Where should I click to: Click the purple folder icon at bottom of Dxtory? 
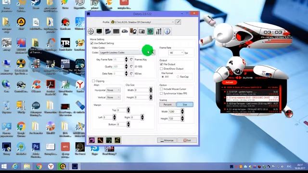(92, 140)
